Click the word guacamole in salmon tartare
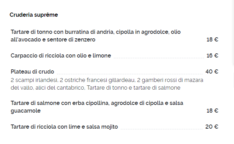234x144 pixels. [26, 111]
